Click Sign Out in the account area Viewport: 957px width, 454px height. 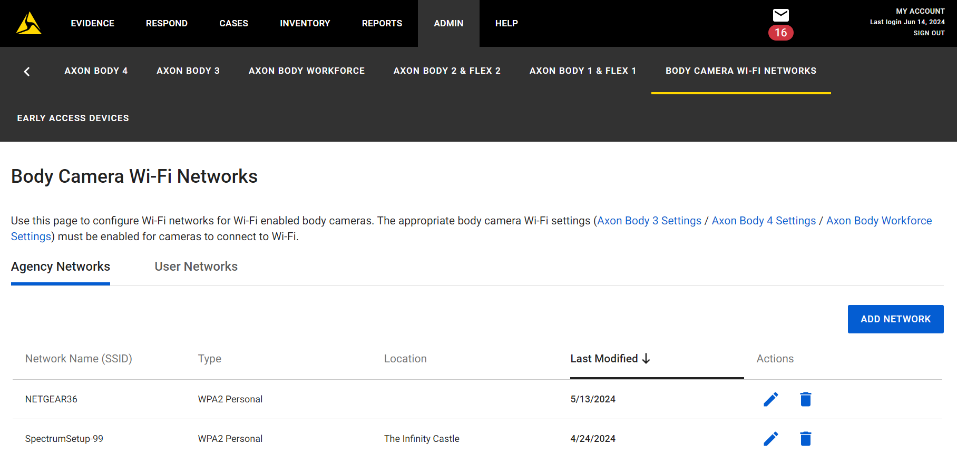tap(929, 33)
